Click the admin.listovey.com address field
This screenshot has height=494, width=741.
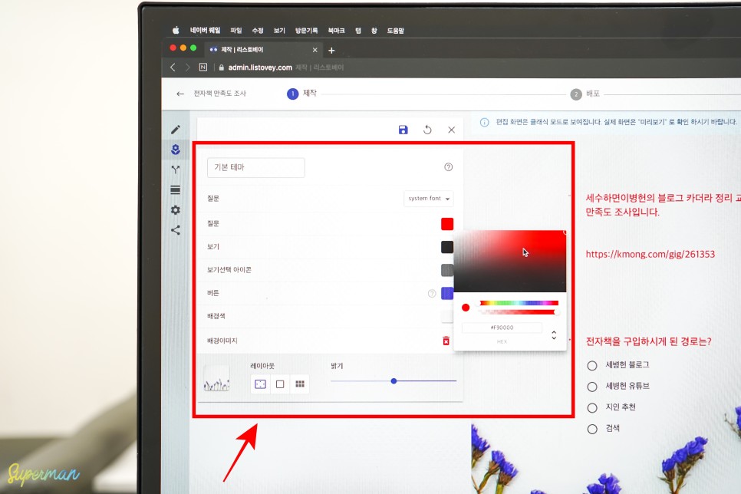click(260, 68)
